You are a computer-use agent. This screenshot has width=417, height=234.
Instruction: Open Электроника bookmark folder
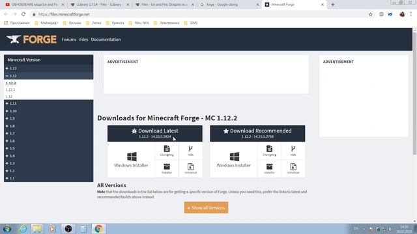167,23
